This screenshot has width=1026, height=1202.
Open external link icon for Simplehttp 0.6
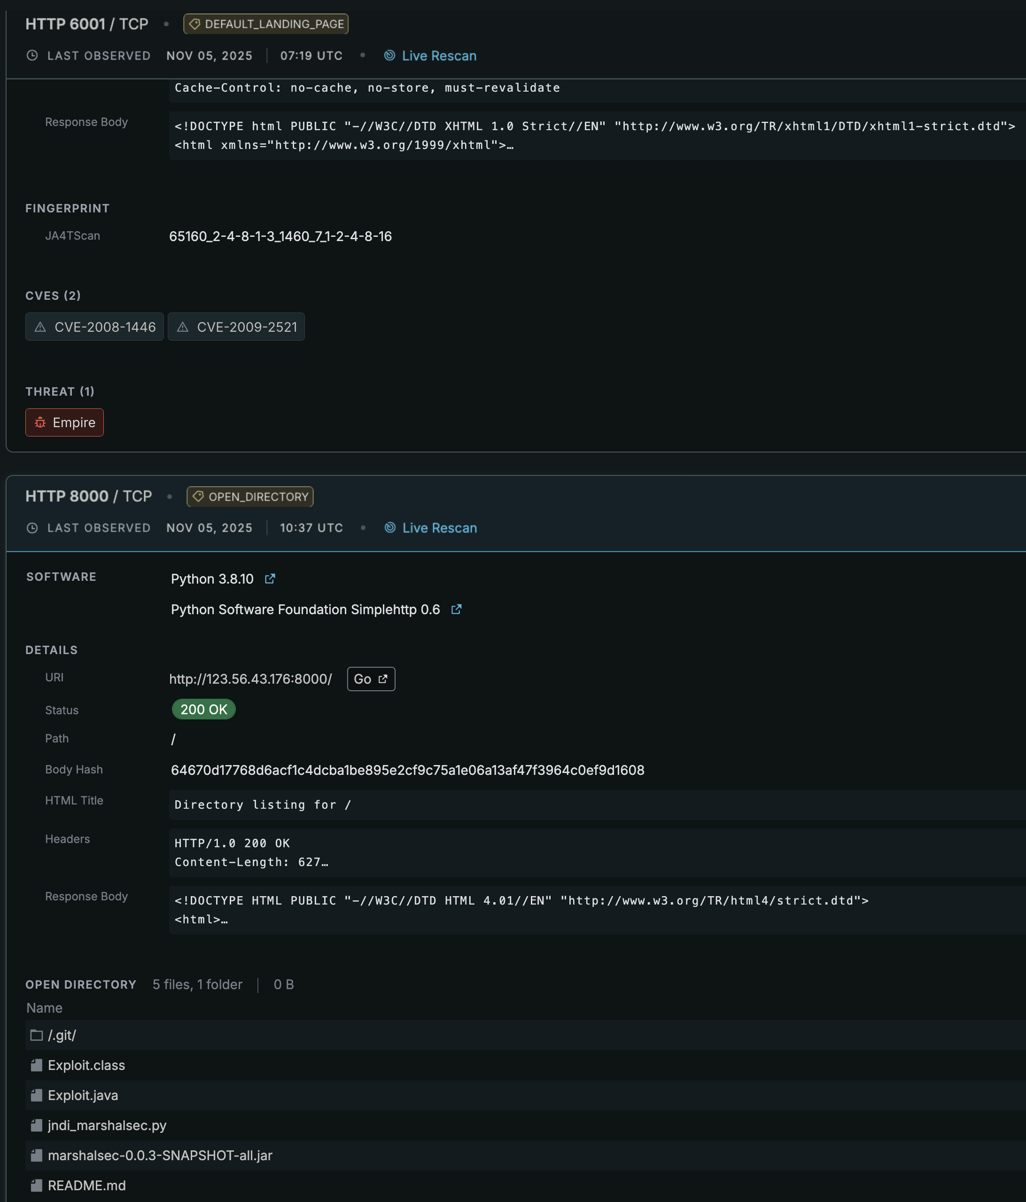pos(457,610)
